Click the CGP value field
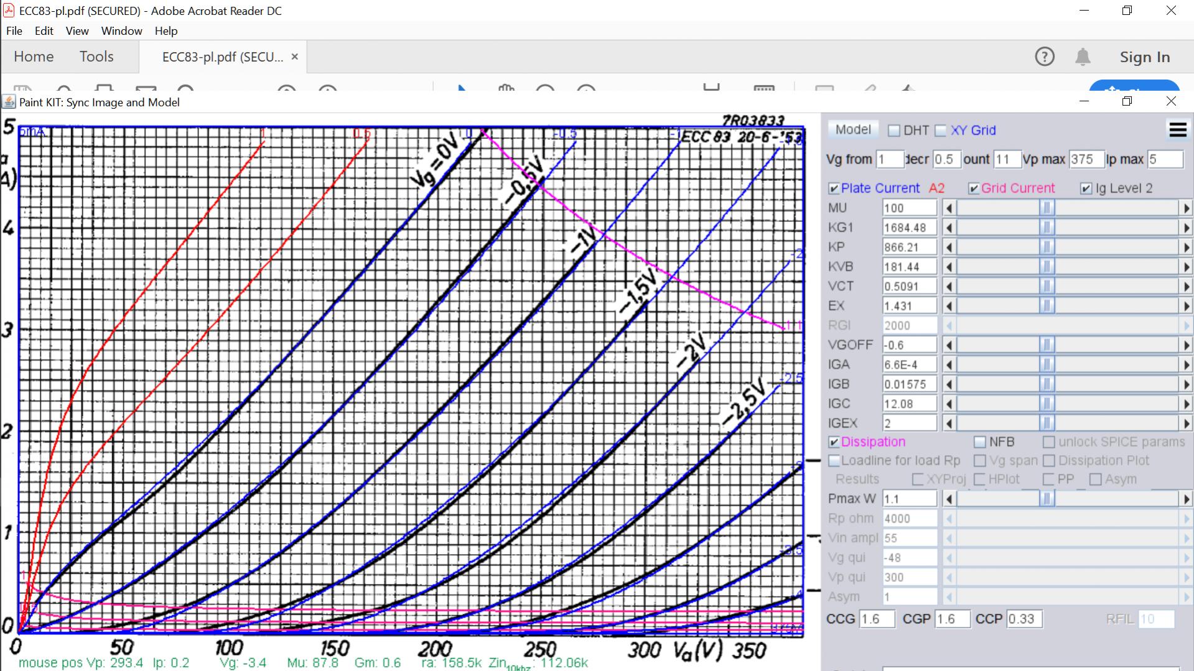The height and width of the screenshot is (671, 1194). tap(952, 619)
